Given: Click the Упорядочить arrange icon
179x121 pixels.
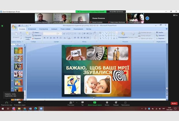Looking at the screenshot, I should click(123, 34).
